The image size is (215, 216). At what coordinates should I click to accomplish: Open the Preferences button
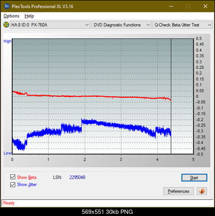(178, 191)
